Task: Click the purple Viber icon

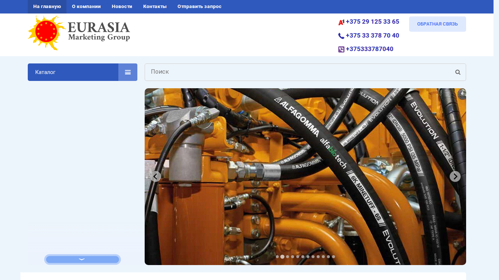Action: coord(341,49)
